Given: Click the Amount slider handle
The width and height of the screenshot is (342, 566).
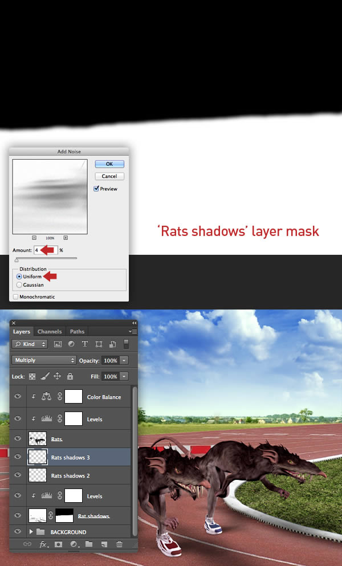Looking at the screenshot, I should tap(17, 260).
